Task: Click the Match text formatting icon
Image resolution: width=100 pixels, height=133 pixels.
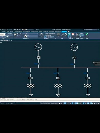Action: coord(15,35)
